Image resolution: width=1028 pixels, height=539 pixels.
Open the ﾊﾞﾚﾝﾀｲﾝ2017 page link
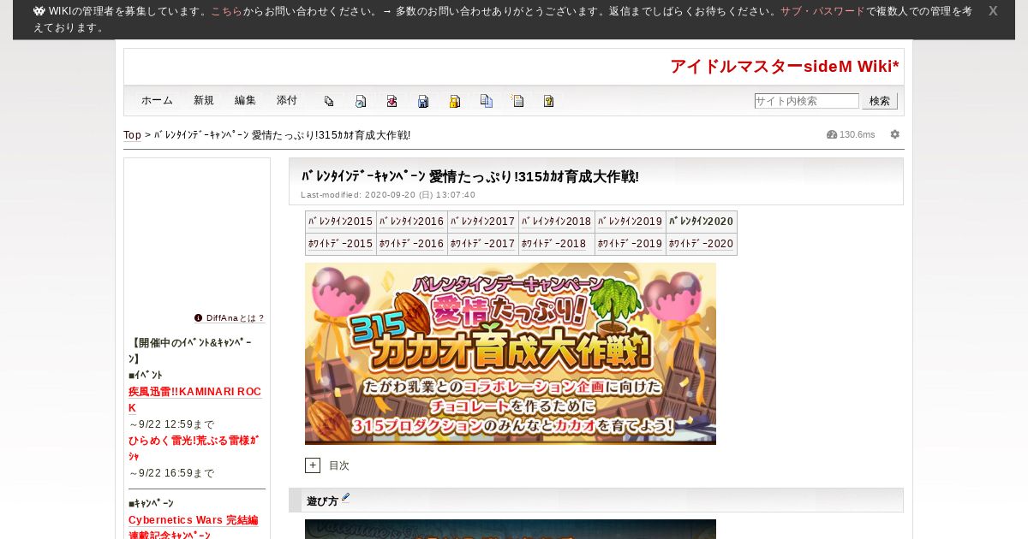pyautogui.click(x=483, y=222)
